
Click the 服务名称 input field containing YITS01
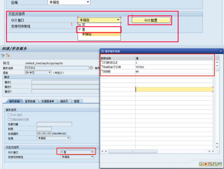[x=57, y=68]
